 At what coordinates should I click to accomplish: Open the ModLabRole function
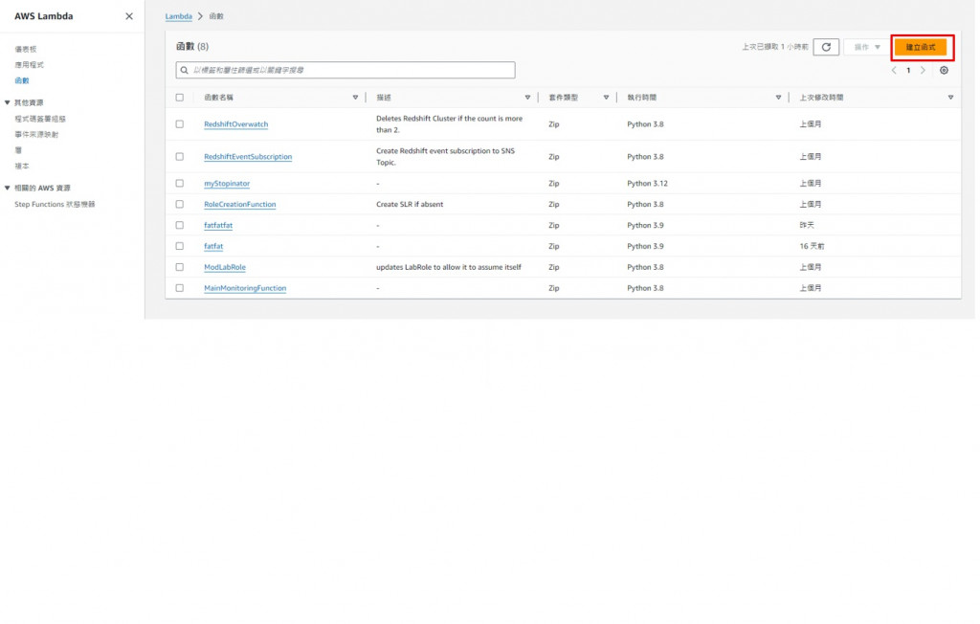tap(224, 267)
